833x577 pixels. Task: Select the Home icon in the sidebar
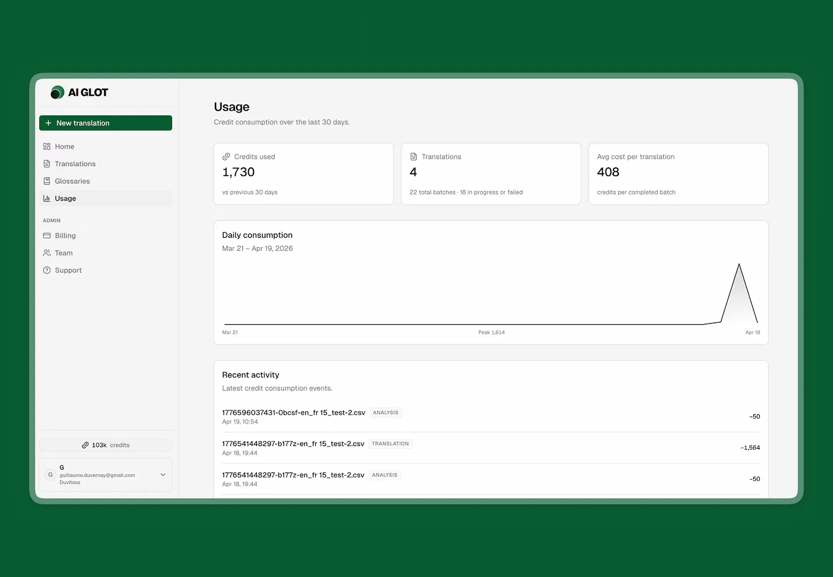tap(47, 146)
